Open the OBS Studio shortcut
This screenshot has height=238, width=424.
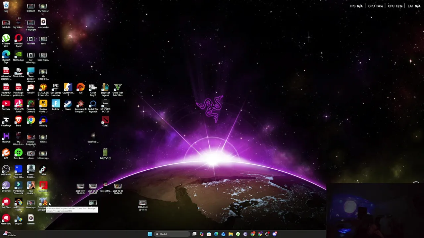tap(6, 171)
